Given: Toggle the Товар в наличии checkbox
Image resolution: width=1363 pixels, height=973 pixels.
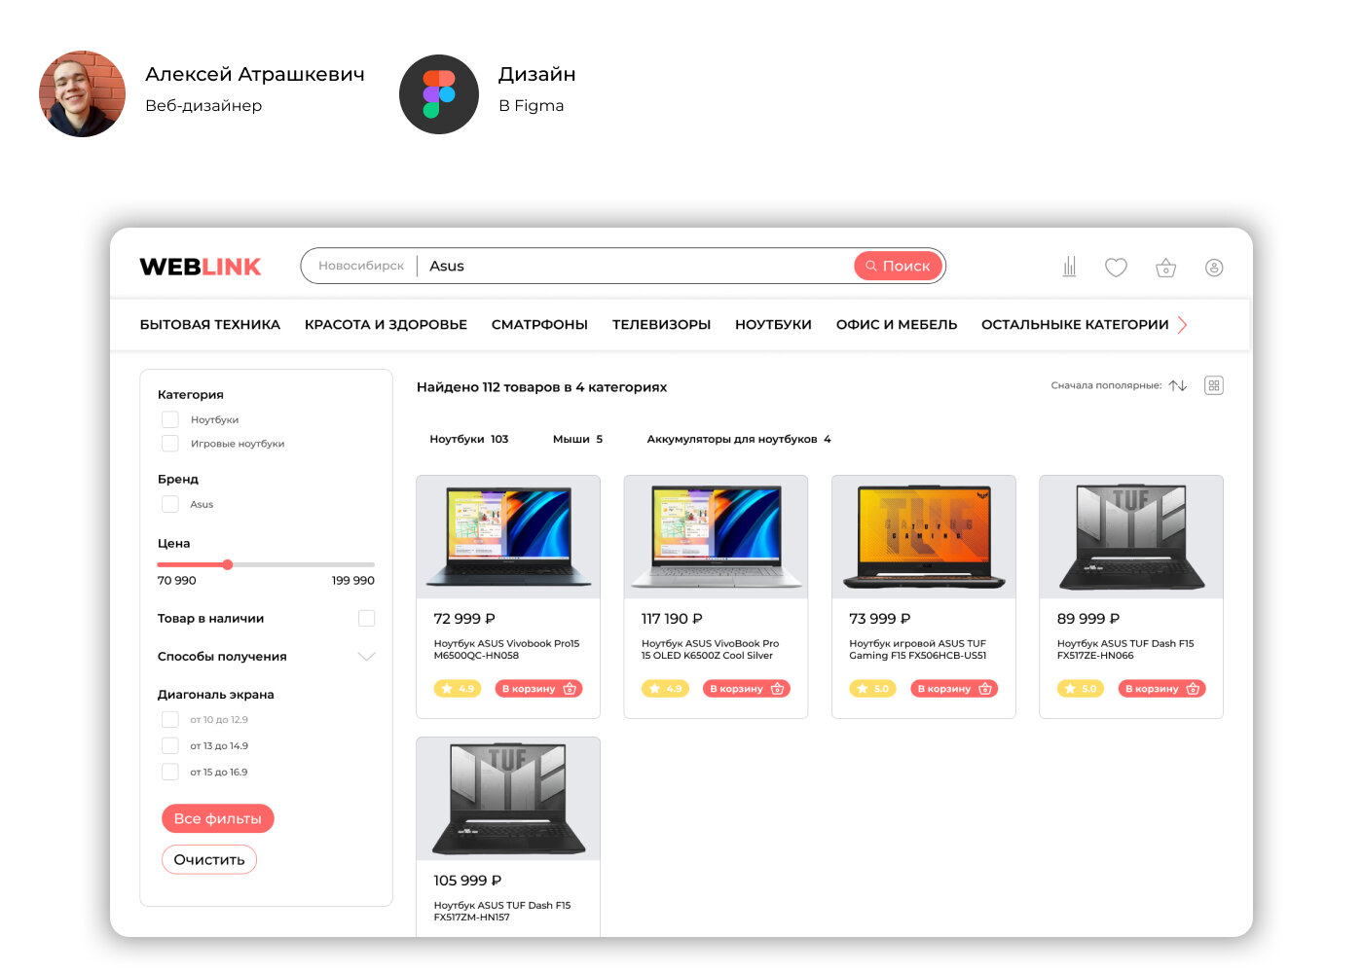Looking at the screenshot, I should click(x=367, y=618).
